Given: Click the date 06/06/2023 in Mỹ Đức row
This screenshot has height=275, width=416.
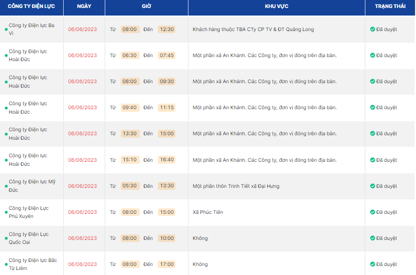Looking at the screenshot, I should pos(83,186).
